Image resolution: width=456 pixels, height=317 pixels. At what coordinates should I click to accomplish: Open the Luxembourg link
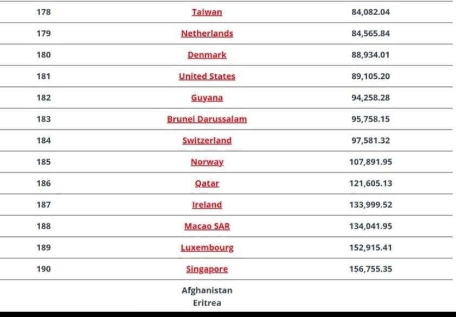click(x=207, y=248)
